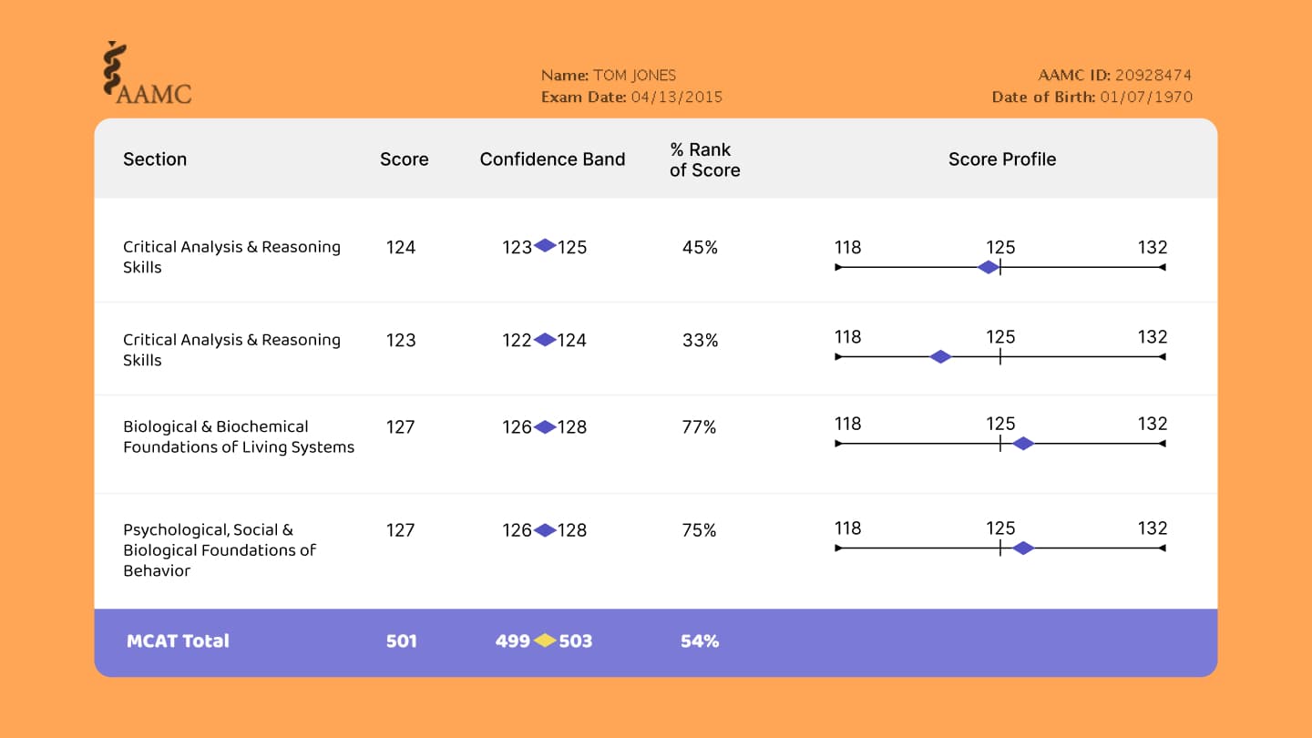Image resolution: width=1312 pixels, height=738 pixels.
Task: Select the 122 confidence band value
Action: tap(517, 341)
